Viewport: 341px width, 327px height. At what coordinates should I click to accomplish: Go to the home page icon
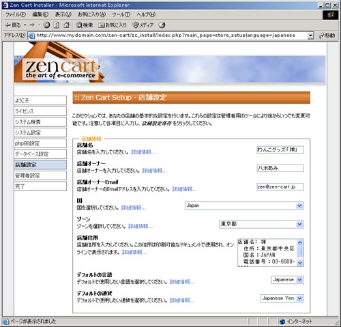point(66,25)
